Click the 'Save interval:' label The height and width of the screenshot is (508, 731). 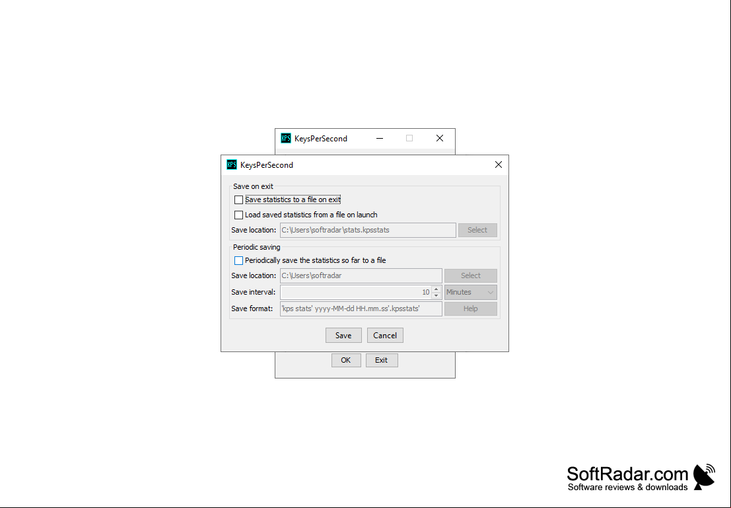pos(254,293)
